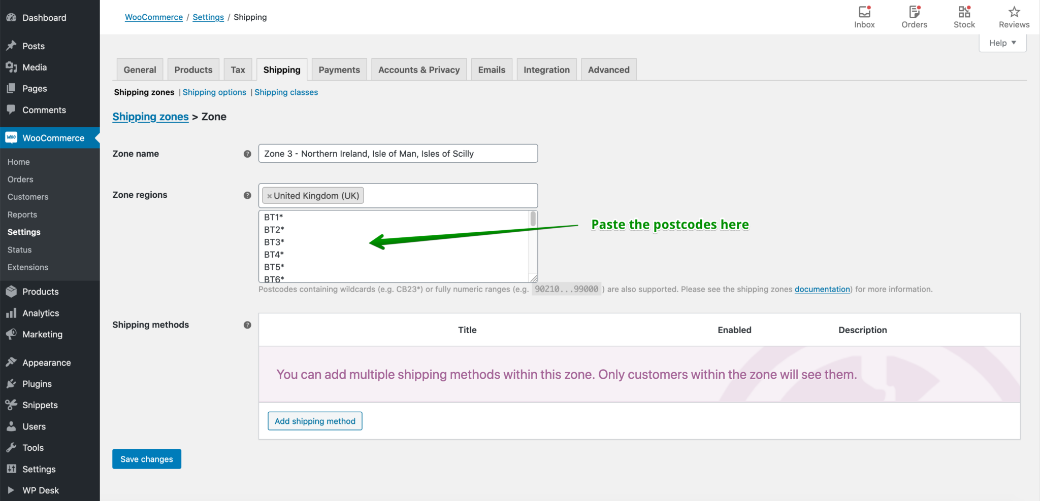Open Plugins in the sidebar
Image resolution: width=1040 pixels, height=501 pixels.
[37, 384]
